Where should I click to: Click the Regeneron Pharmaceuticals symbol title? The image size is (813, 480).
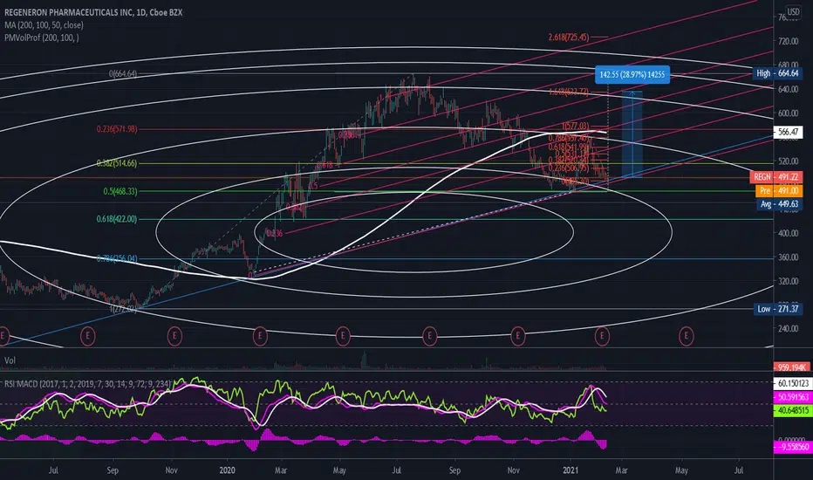(93, 12)
